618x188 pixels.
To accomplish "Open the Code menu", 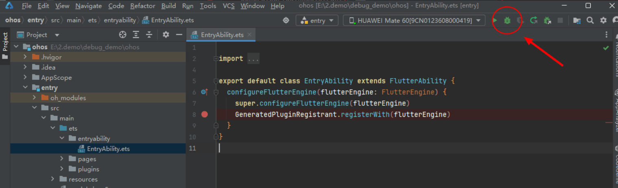I will 116,6.
